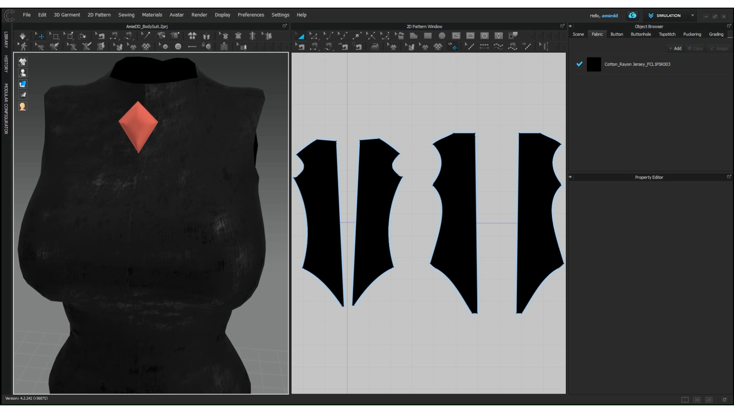Open the Sewing menu
Screen dimensions: 734x413
click(x=126, y=15)
